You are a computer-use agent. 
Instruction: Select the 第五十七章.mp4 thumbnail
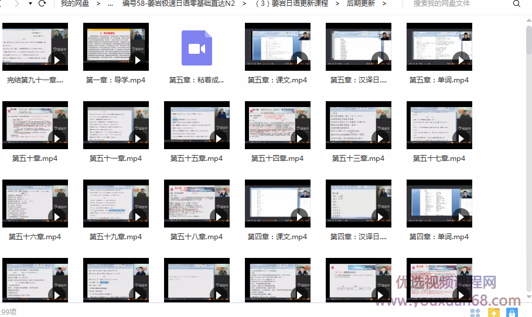[x=439, y=125]
